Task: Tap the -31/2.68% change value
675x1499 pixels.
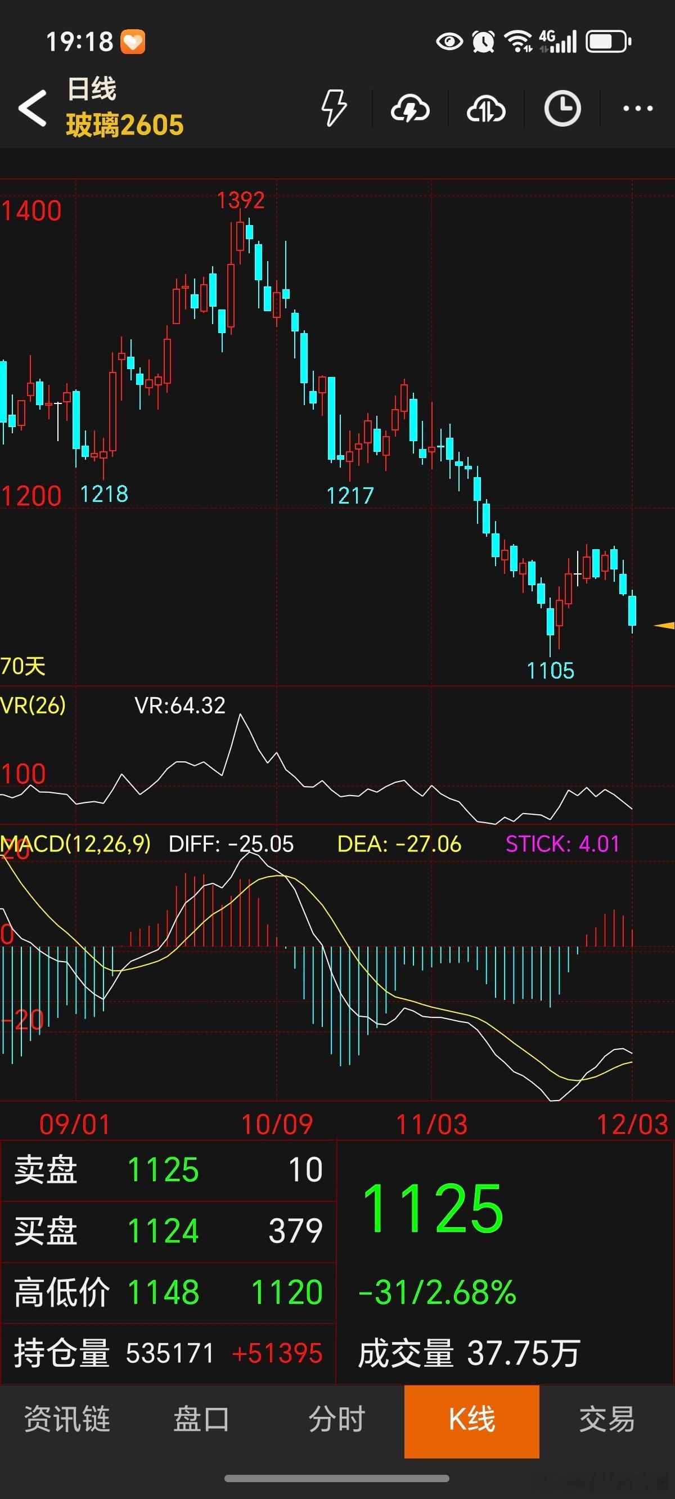Action: [x=438, y=1292]
